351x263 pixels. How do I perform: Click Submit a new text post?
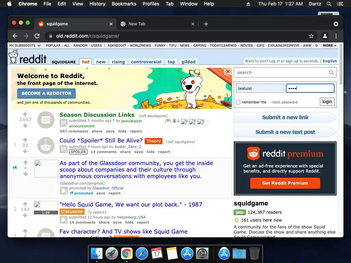click(285, 132)
